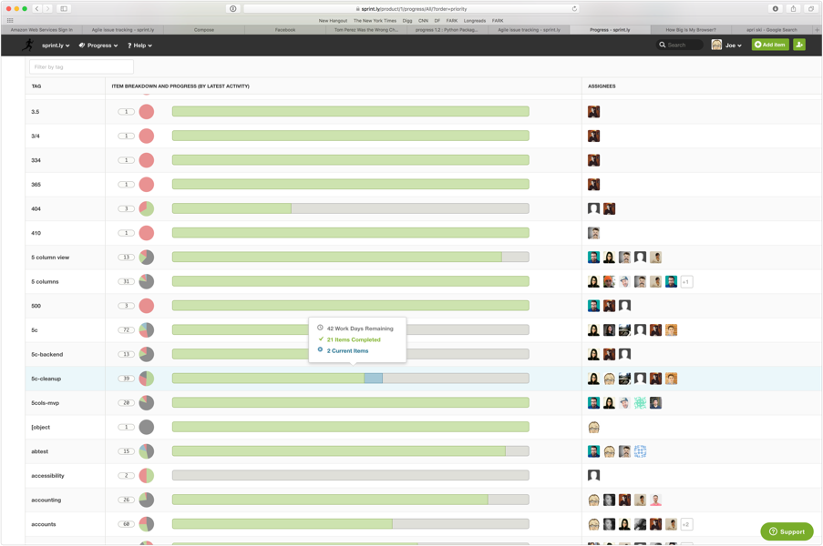Open the Help dropdown menu

(139, 45)
